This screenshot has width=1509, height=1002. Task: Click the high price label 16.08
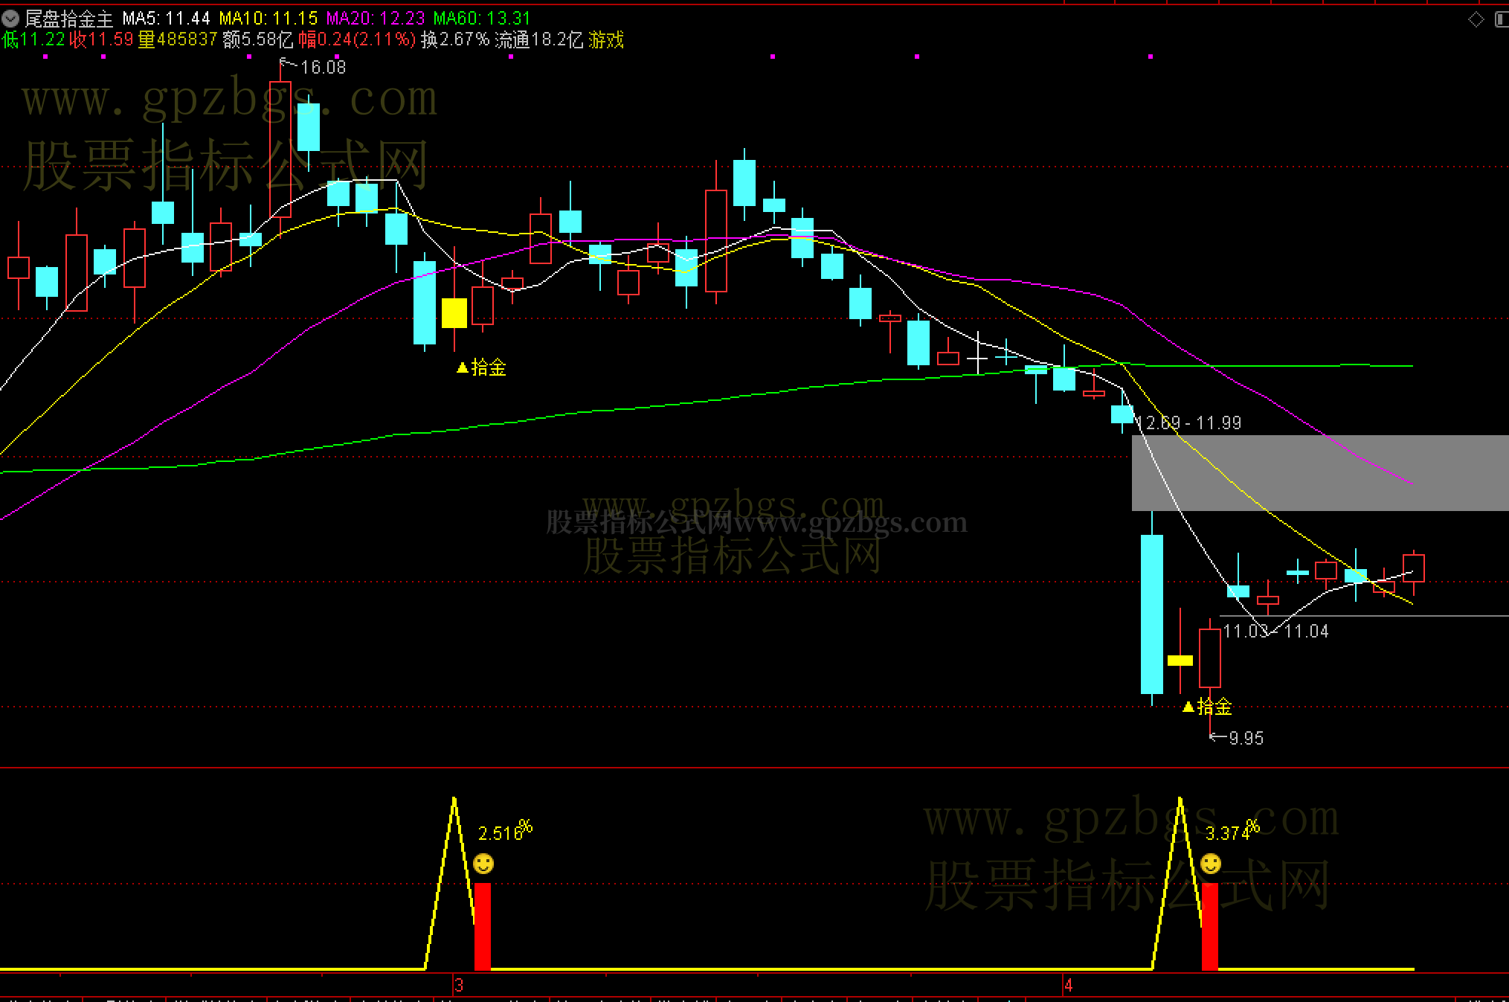[323, 67]
